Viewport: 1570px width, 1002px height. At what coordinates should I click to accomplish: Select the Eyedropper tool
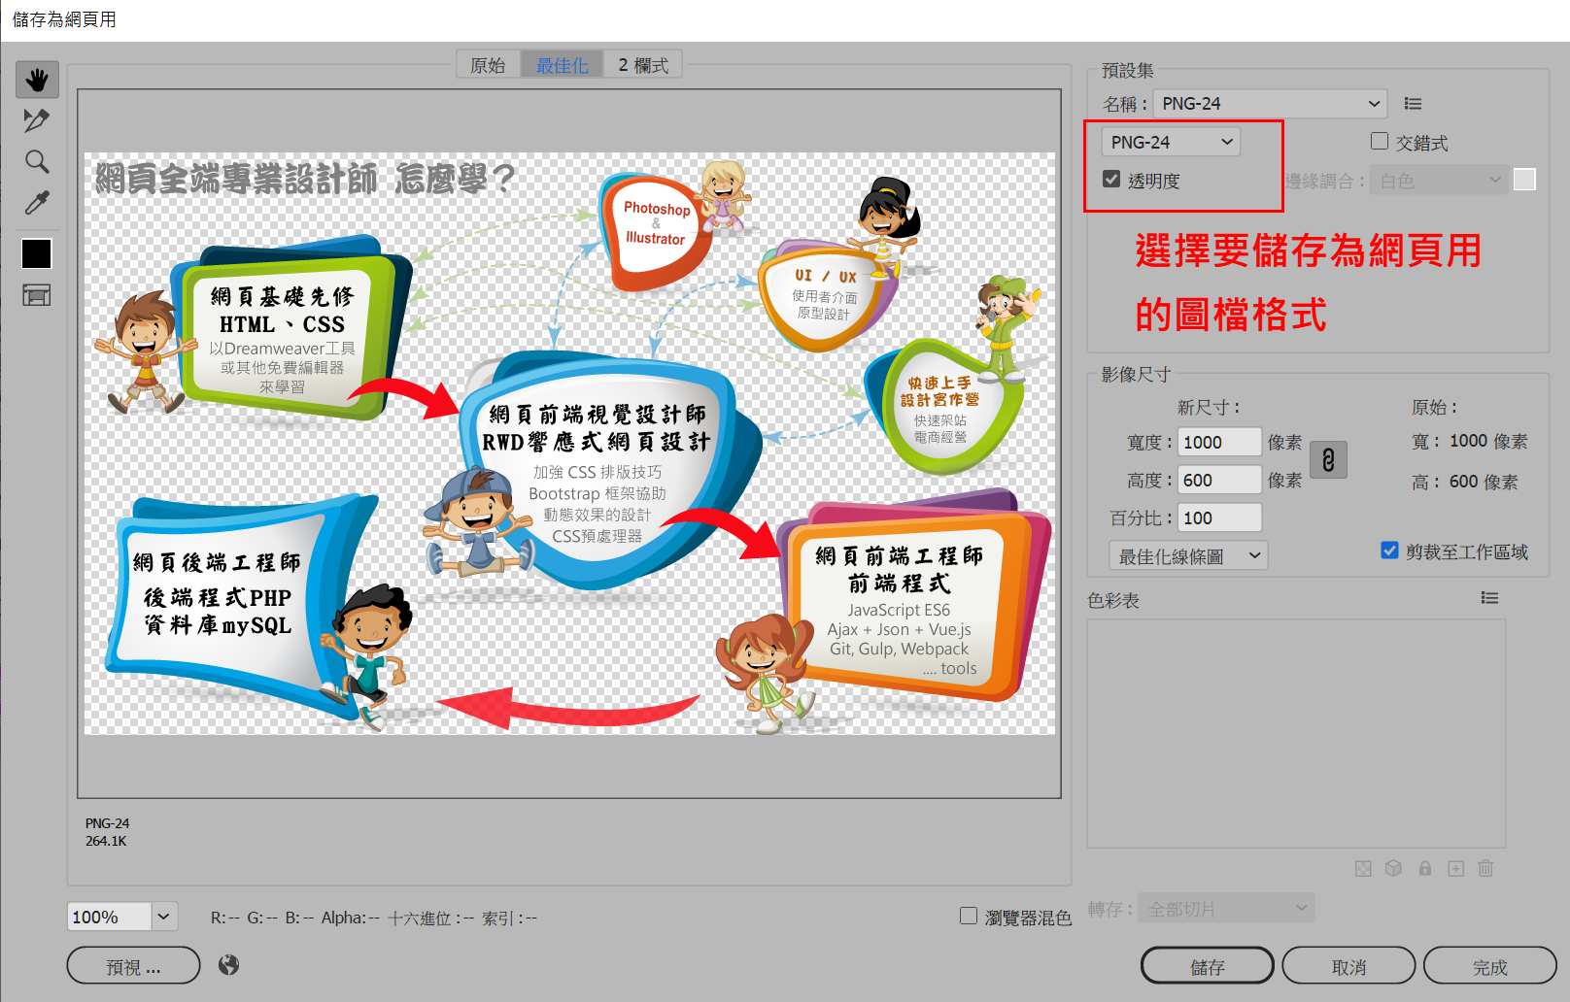(x=37, y=202)
